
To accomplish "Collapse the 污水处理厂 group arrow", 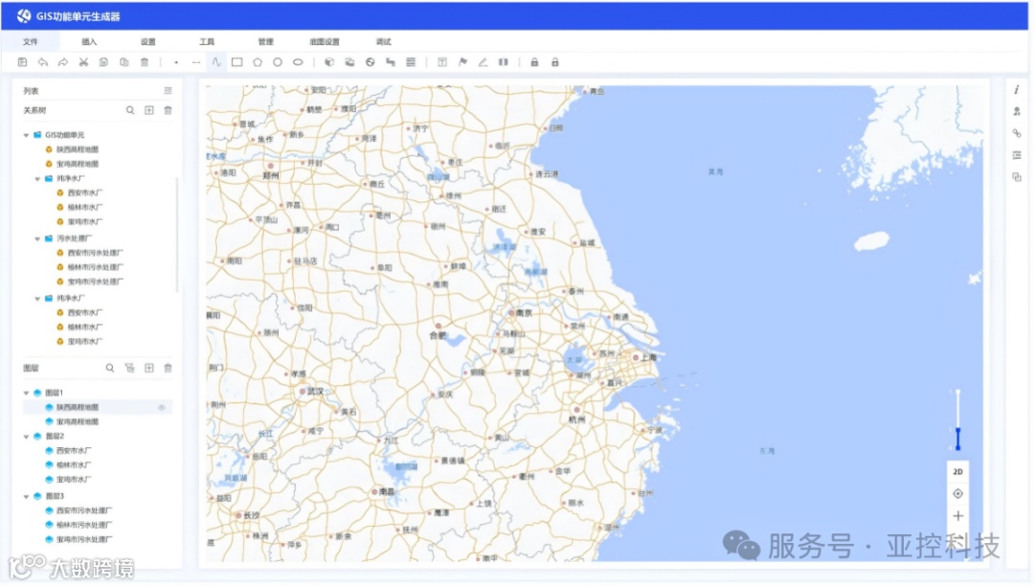I will (37, 238).
